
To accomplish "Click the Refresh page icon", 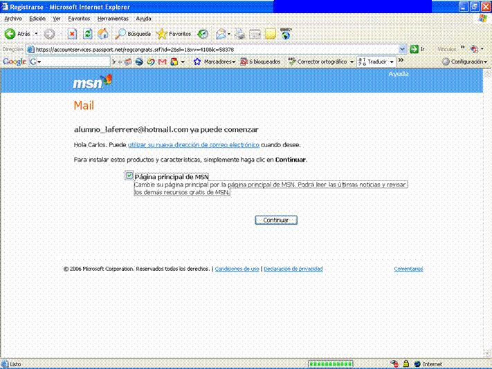I will [87, 34].
